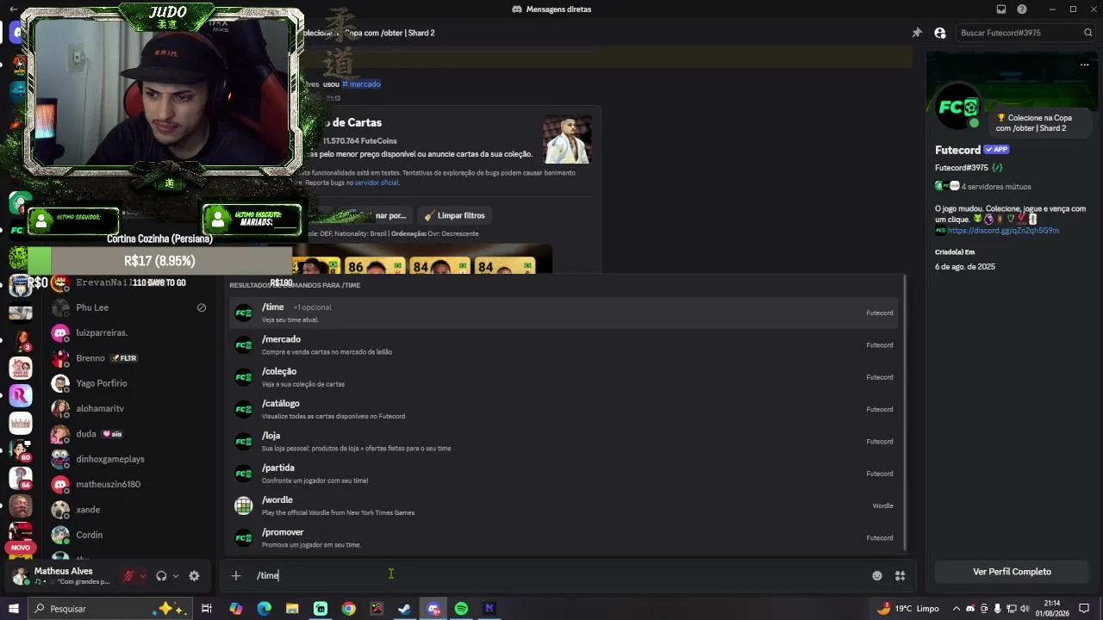Open the Discord help question mark icon
Viewport: 1103px width, 620px height.
[x=1022, y=9]
